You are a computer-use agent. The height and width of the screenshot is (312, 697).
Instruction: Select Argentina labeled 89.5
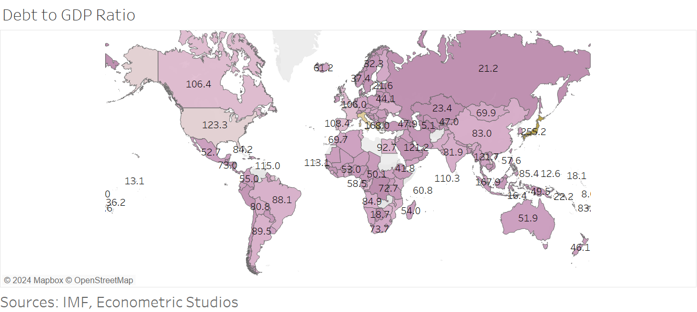pyautogui.click(x=261, y=231)
